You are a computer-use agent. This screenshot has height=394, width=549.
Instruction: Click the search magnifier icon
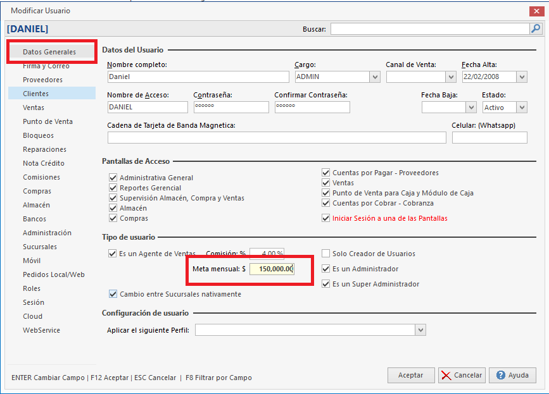(536, 28)
